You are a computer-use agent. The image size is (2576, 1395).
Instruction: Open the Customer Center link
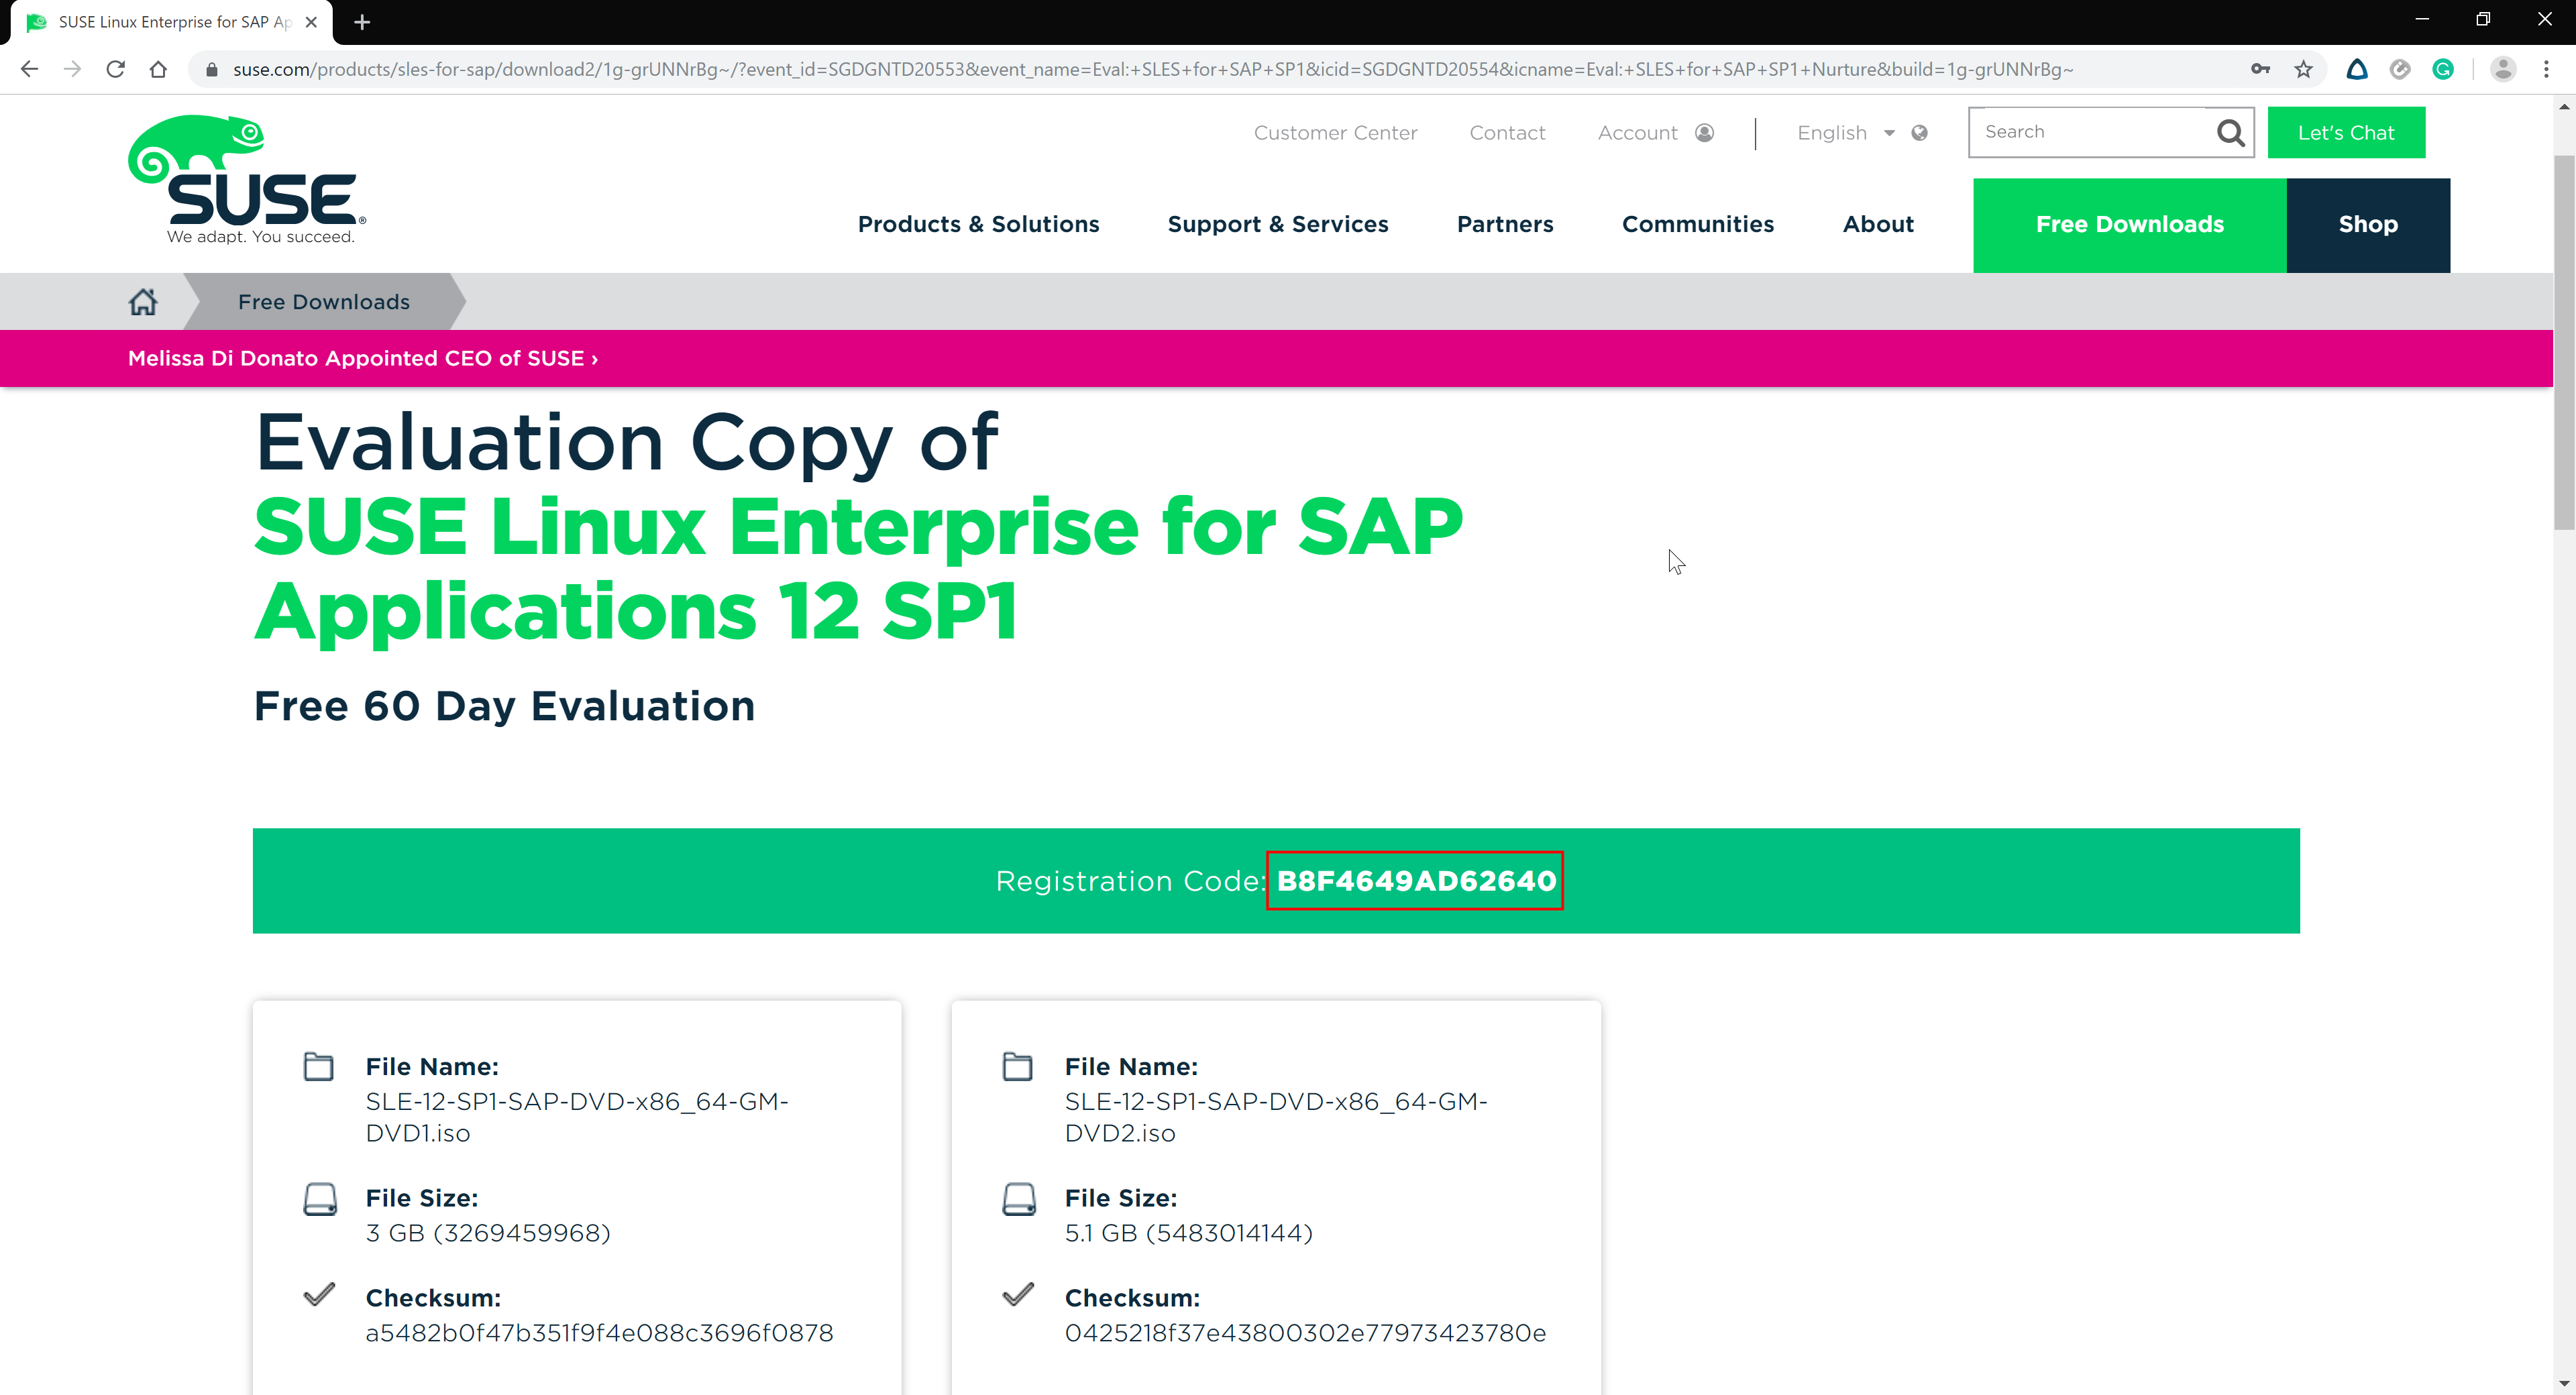1335,133
